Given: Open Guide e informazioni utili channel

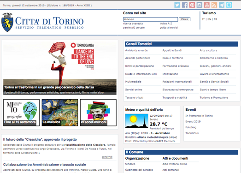Looking at the screenshot, I should click(x=141, y=74).
